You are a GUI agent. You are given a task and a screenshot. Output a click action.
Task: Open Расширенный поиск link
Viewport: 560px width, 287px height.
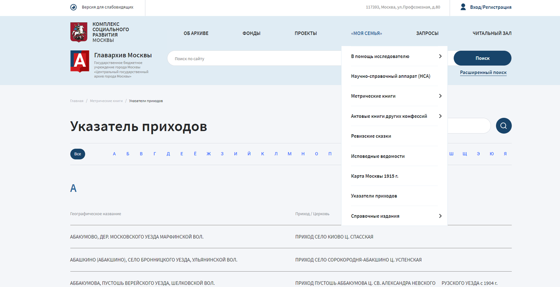(483, 73)
